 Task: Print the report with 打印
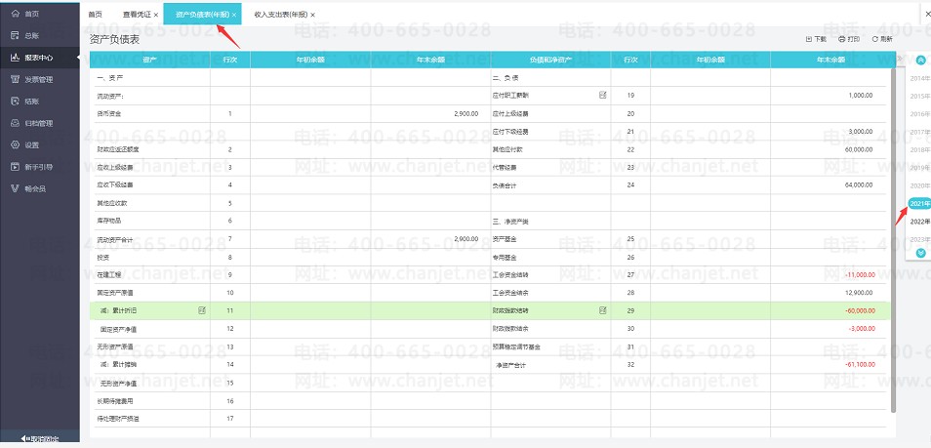tap(849, 39)
